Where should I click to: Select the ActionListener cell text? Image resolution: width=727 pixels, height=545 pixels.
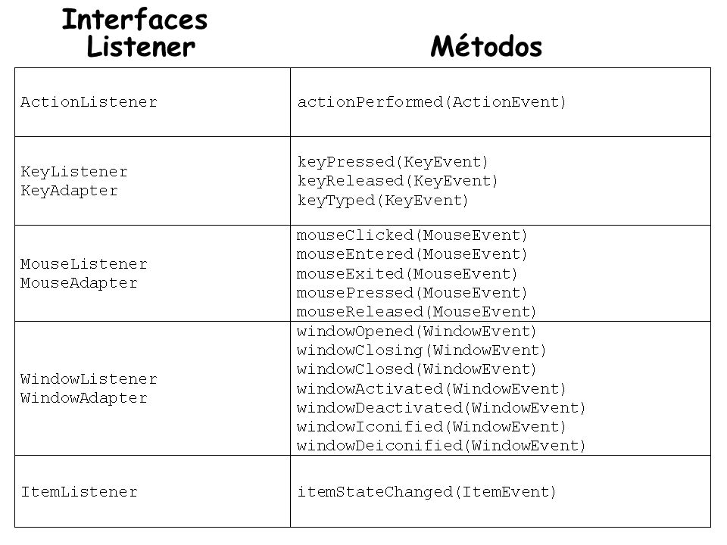(x=89, y=102)
